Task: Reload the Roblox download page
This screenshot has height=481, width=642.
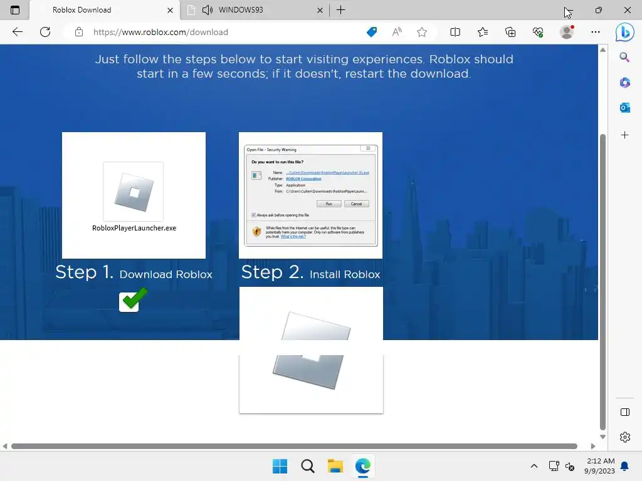Action: (45, 32)
